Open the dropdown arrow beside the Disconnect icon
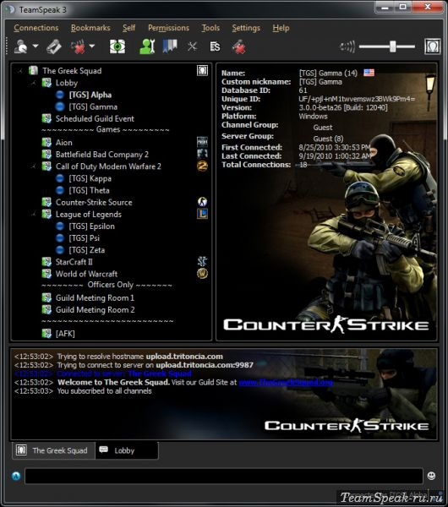The image size is (448, 507). click(x=92, y=46)
